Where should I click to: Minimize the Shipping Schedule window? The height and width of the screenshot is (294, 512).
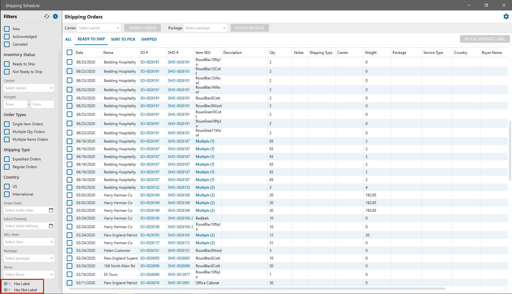click(x=469, y=5)
